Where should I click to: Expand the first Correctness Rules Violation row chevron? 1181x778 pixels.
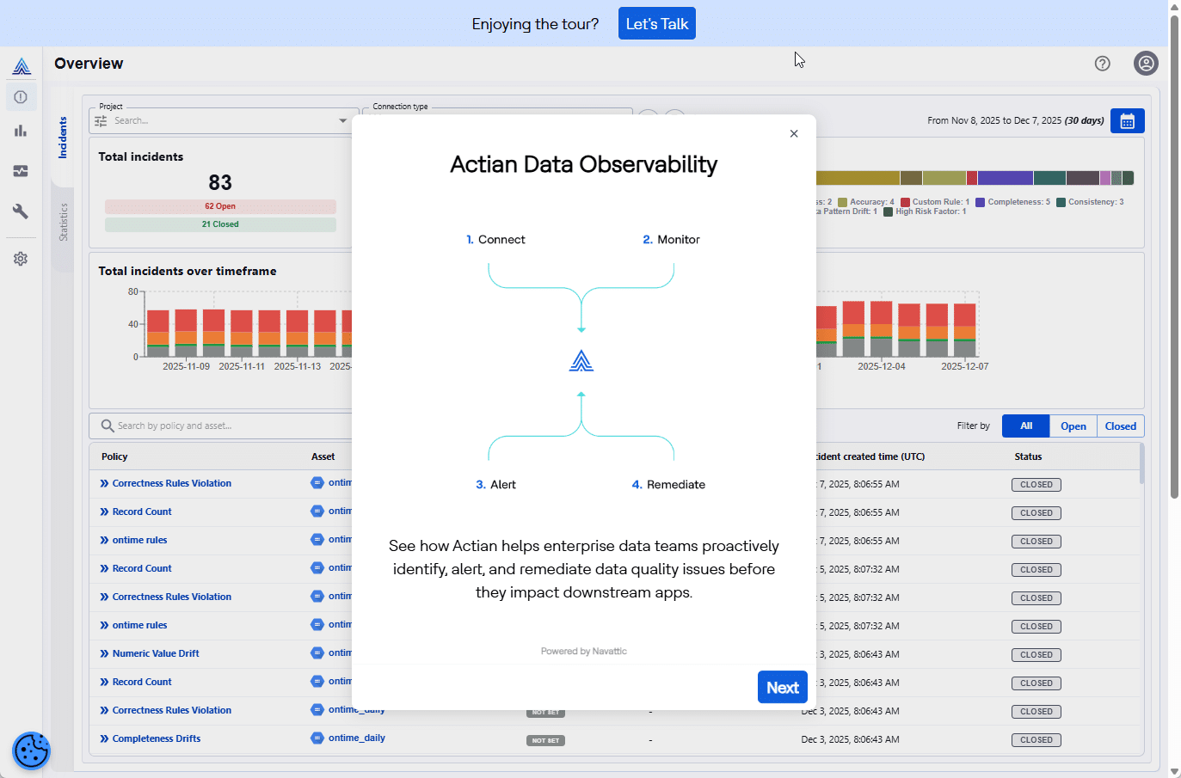(x=104, y=484)
